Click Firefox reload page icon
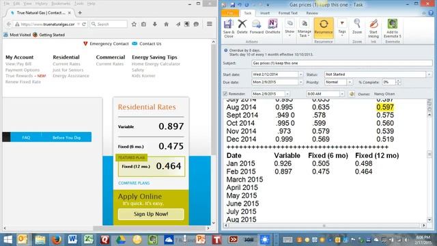This screenshot has width=437, height=246. click(x=83, y=25)
